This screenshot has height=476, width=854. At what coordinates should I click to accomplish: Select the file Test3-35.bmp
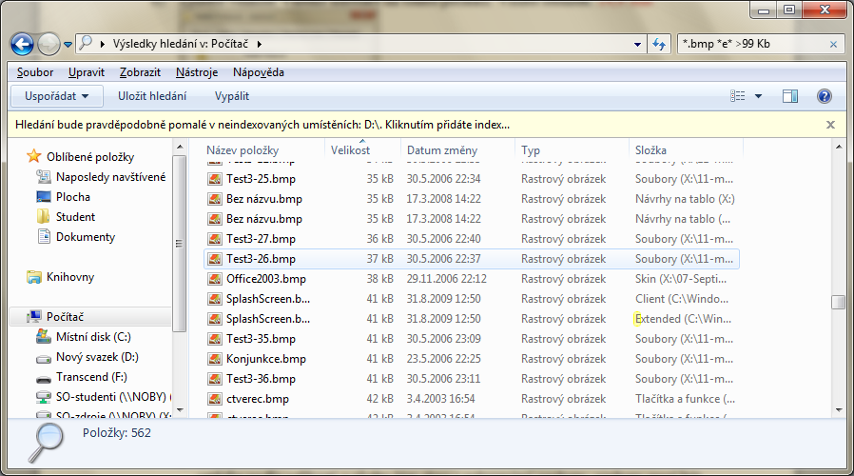tap(261, 339)
